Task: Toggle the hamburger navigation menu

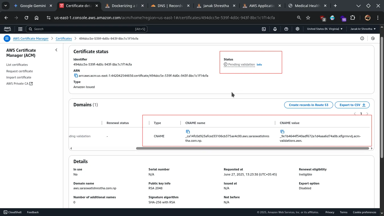Action: pos(7,39)
